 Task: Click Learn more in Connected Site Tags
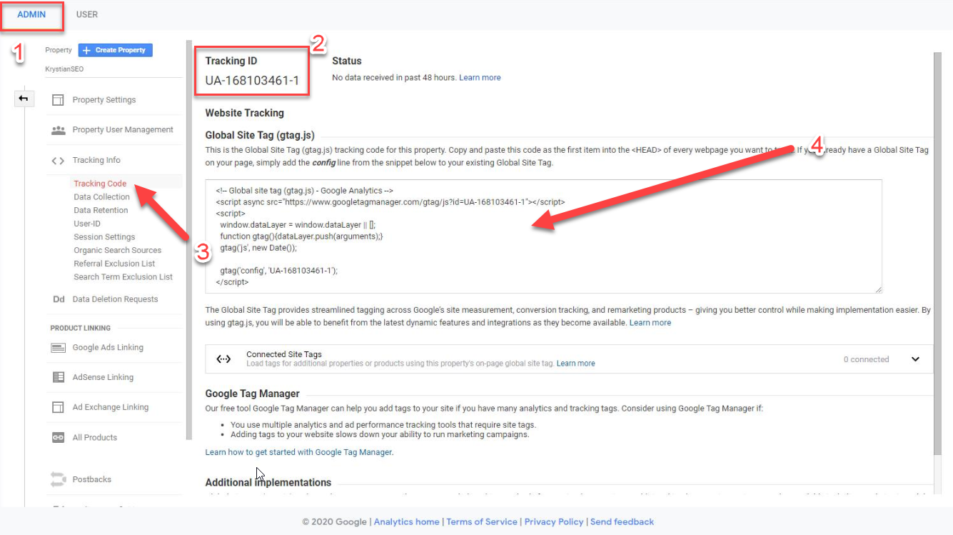576,364
